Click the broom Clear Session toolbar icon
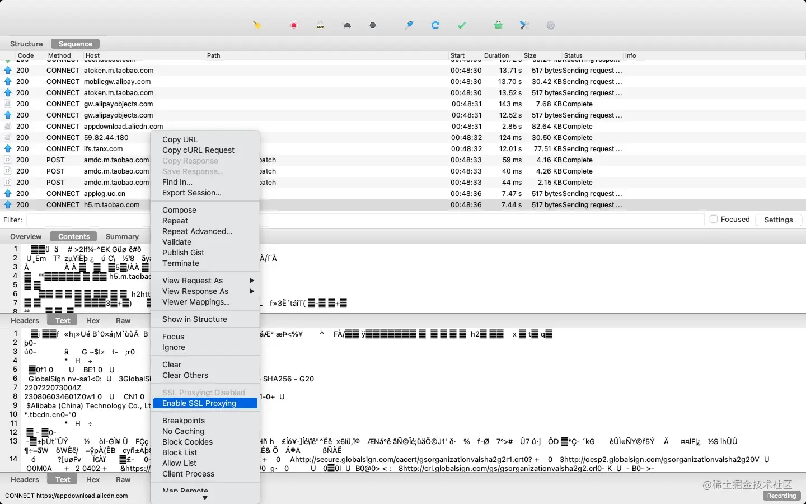 tap(257, 25)
